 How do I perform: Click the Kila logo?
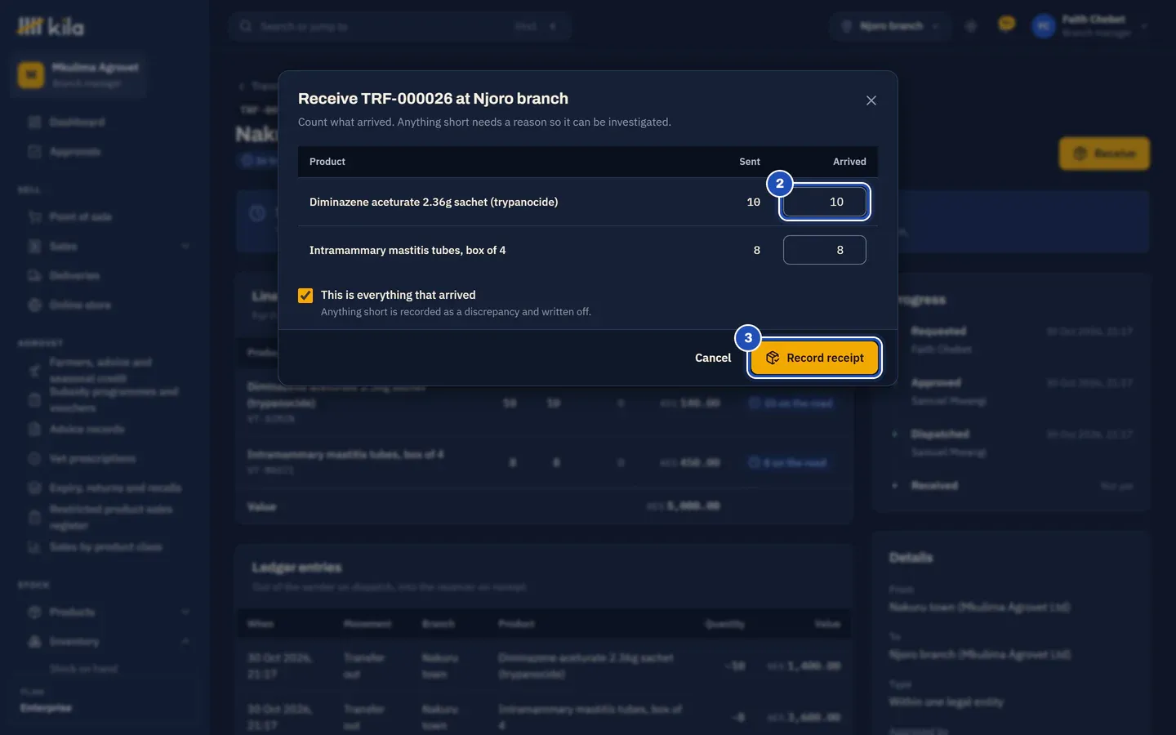point(51,27)
